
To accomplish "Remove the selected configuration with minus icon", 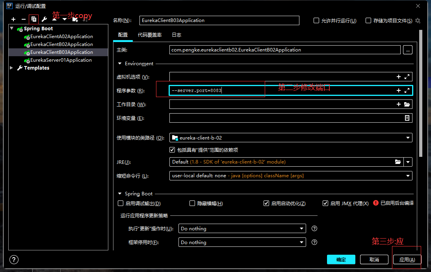I will coord(24,20).
